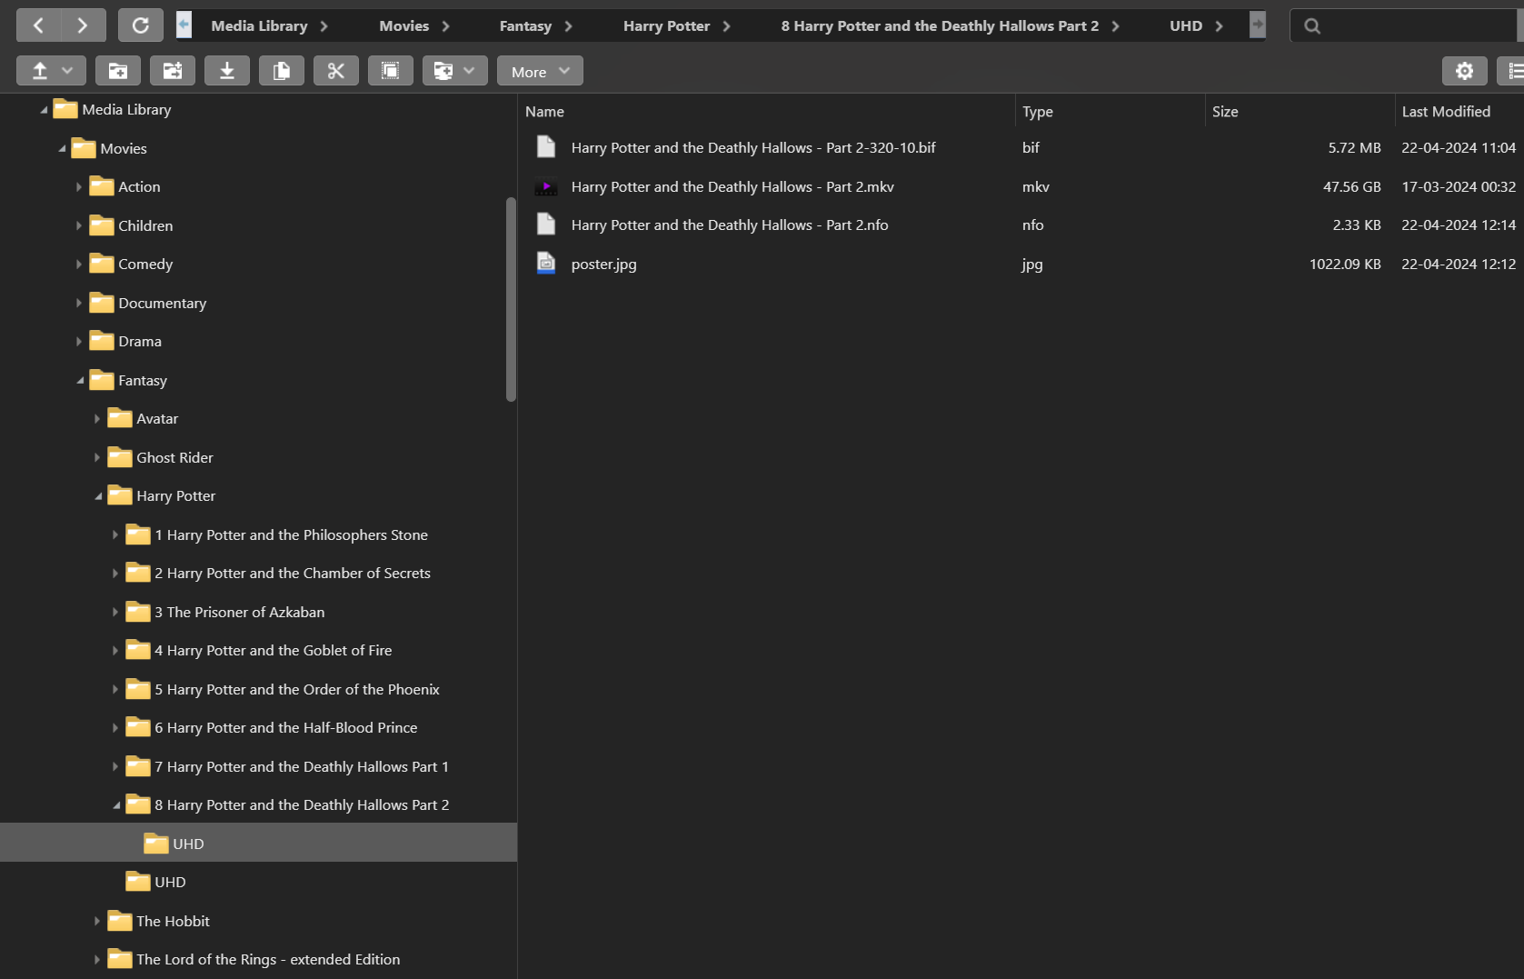Go back with the left arrow button
Viewport: 1524px width, 979px height.
click(x=39, y=25)
